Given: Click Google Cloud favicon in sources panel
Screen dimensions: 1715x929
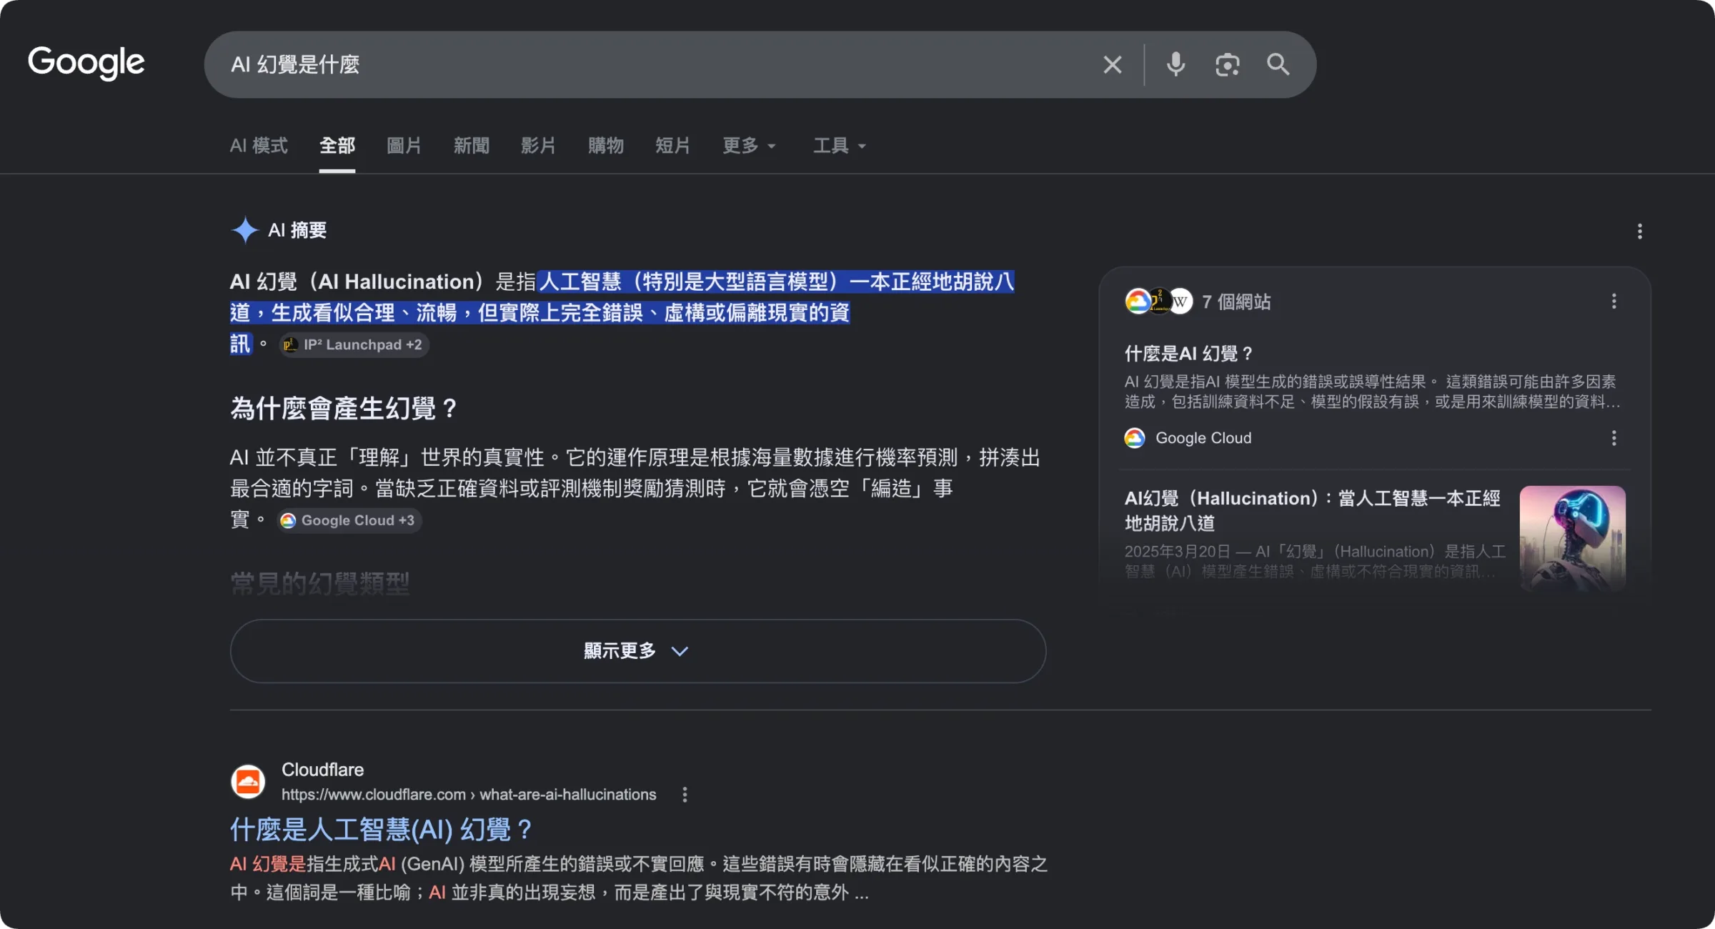Looking at the screenshot, I should click(x=1135, y=438).
